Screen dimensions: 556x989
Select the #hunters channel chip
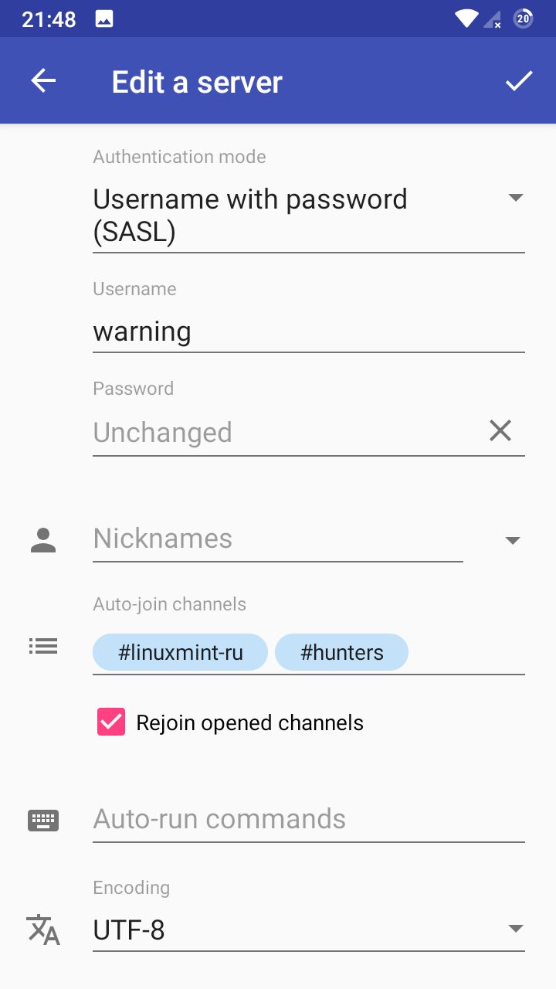coord(341,653)
